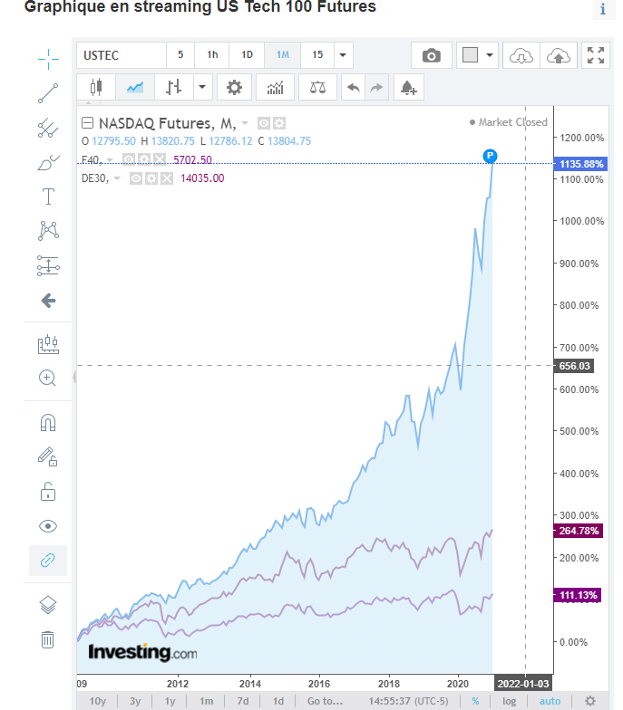The width and height of the screenshot is (623, 710).
Task: Switch to the 1D interval tab
Action: [246, 55]
